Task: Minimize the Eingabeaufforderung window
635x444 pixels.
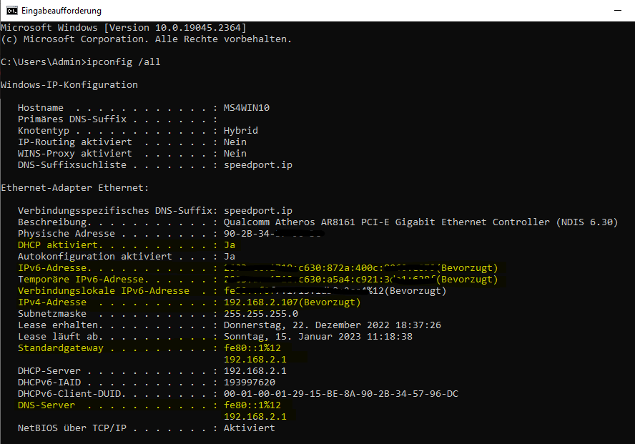Action: click(x=618, y=11)
